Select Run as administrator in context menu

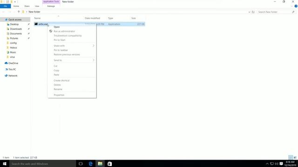(x=64, y=31)
